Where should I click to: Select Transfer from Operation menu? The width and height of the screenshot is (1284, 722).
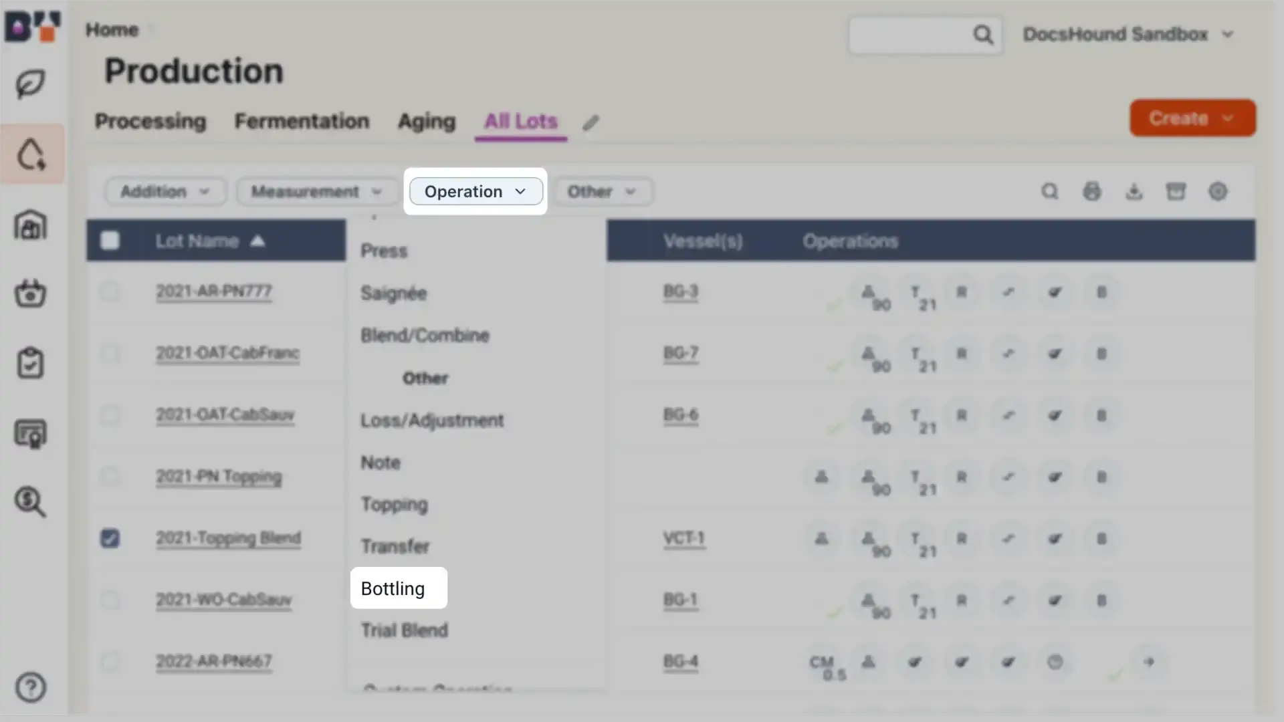coord(395,546)
